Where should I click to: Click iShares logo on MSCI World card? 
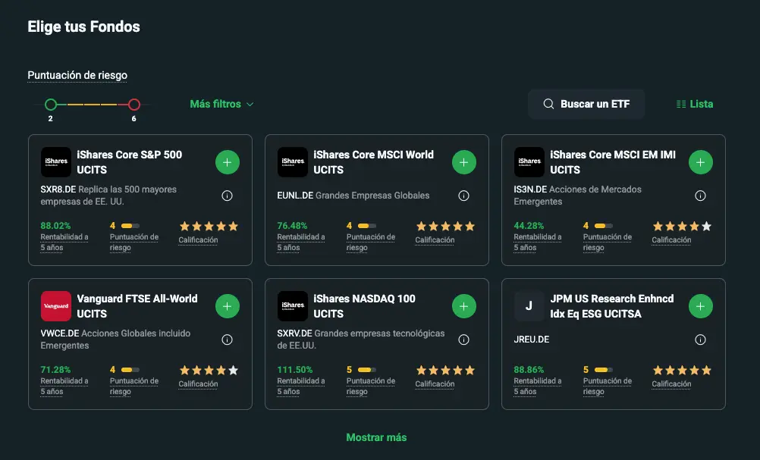click(x=293, y=161)
